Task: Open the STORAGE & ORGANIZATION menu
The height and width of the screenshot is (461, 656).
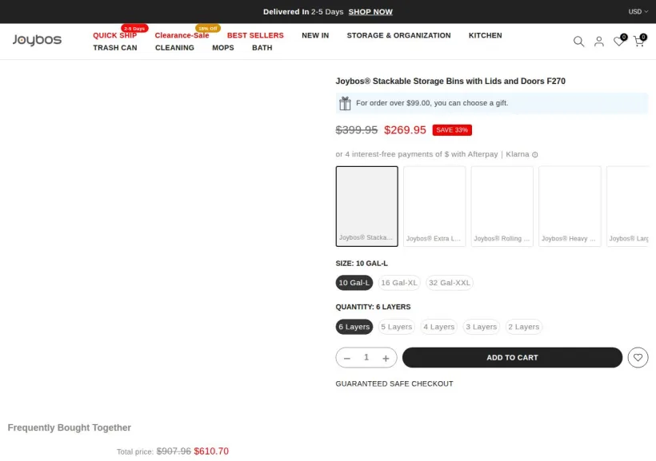Action: click(398, 35)
